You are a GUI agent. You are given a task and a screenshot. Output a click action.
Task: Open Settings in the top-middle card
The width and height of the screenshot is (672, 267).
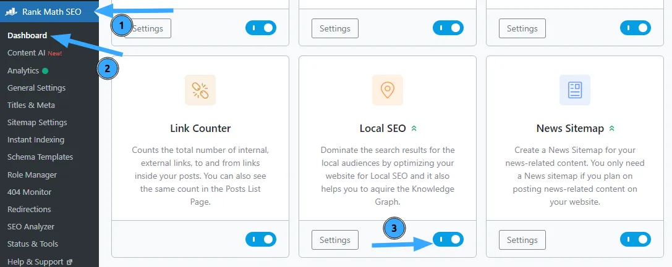pyautogui.click(x=334, y=28)
